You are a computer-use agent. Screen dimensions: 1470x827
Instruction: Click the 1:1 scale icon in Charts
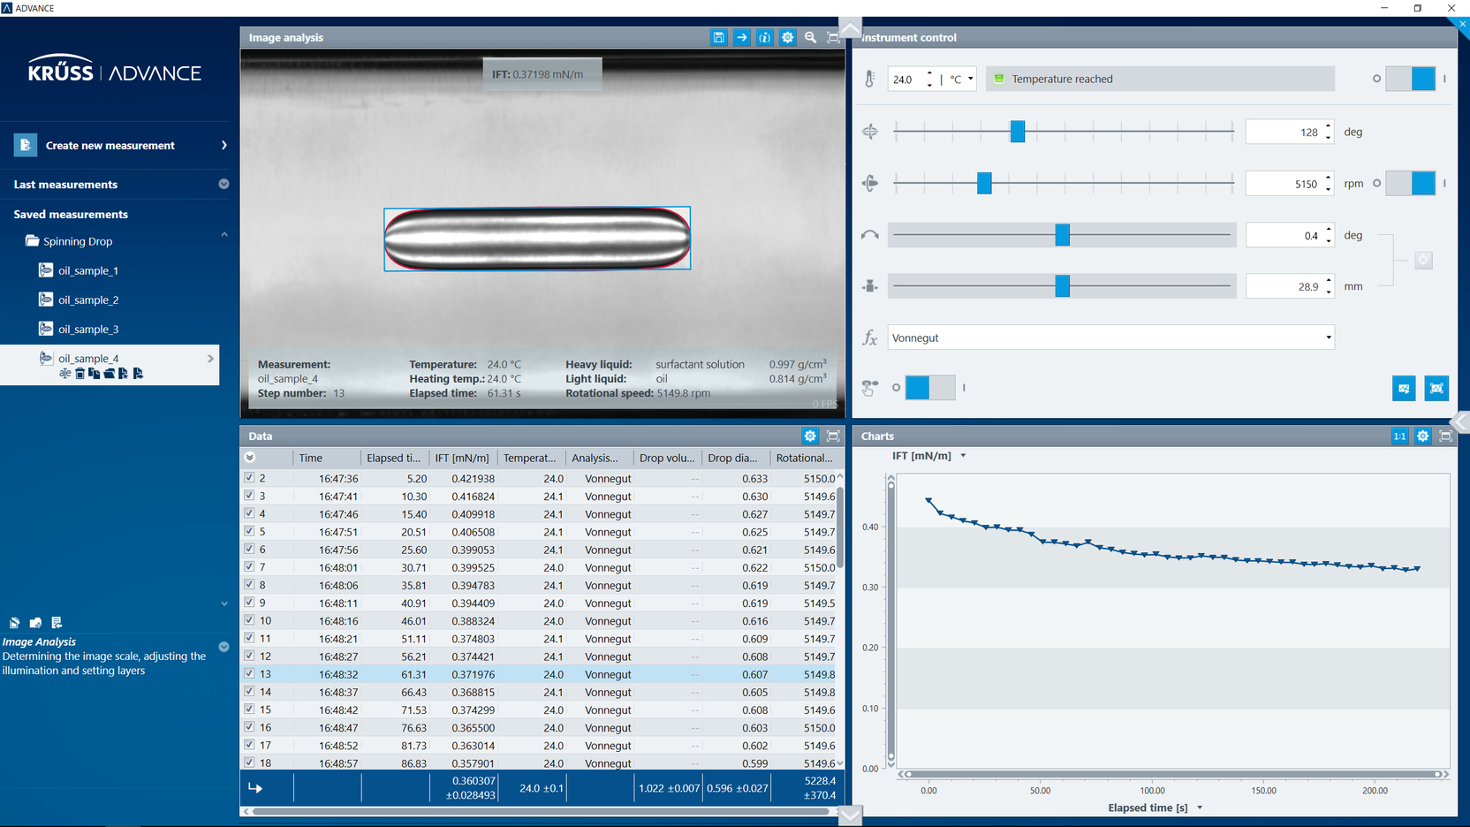click(x=1399, y=436)
